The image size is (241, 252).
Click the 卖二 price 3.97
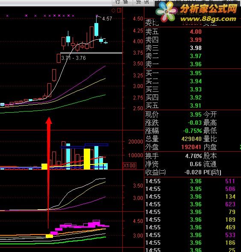click(196, 56)
